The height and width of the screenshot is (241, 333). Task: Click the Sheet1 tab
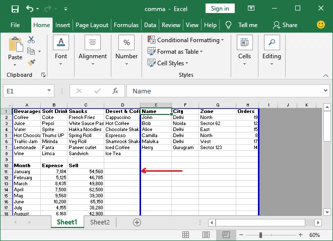67,222
